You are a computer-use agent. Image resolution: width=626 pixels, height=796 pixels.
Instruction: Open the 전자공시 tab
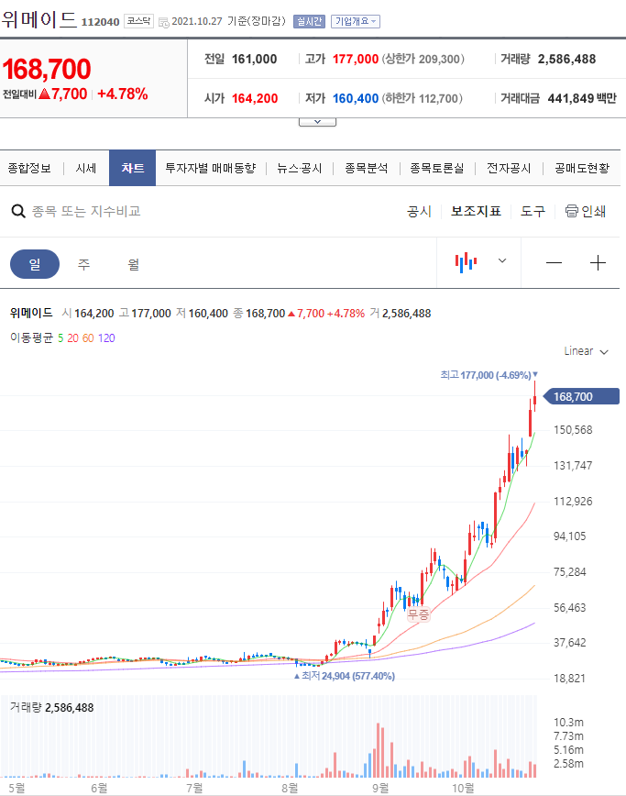[509, 169]
